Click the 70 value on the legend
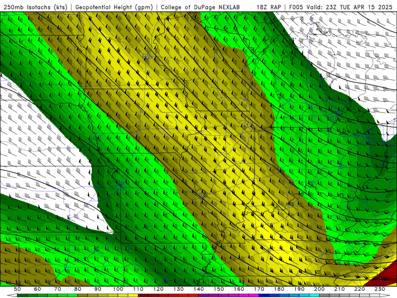The height and width of the screenshot is (298, 397). point(58,289)
